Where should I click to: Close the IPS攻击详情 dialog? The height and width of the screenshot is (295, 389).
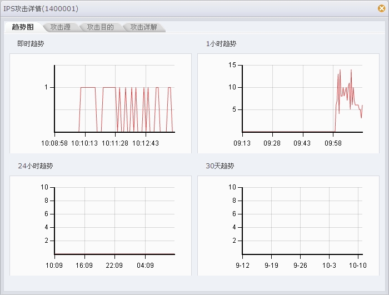pyautogui.click(x=382, y=8)
